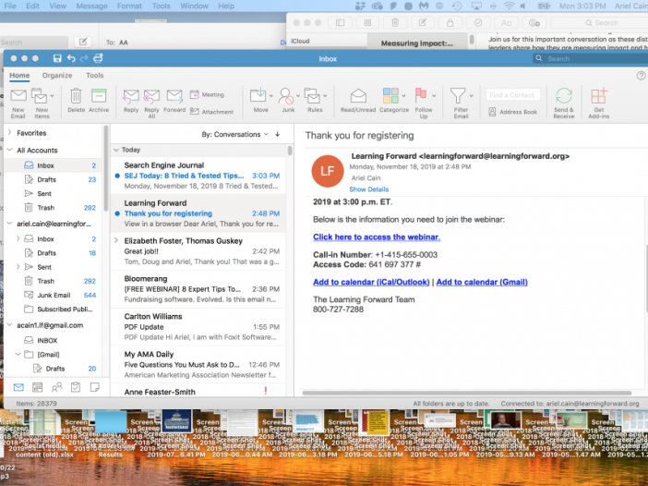Click the horizontal scrollbar in reading pane
648x486 pixels.
coord(467,393)
